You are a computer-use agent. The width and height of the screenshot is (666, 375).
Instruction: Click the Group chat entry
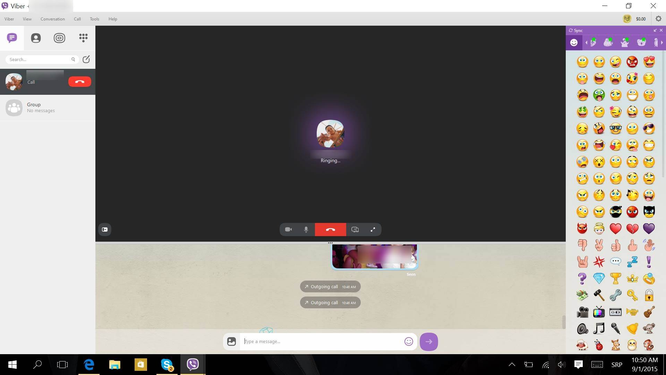pyautogui.click(x=48, y=107)
